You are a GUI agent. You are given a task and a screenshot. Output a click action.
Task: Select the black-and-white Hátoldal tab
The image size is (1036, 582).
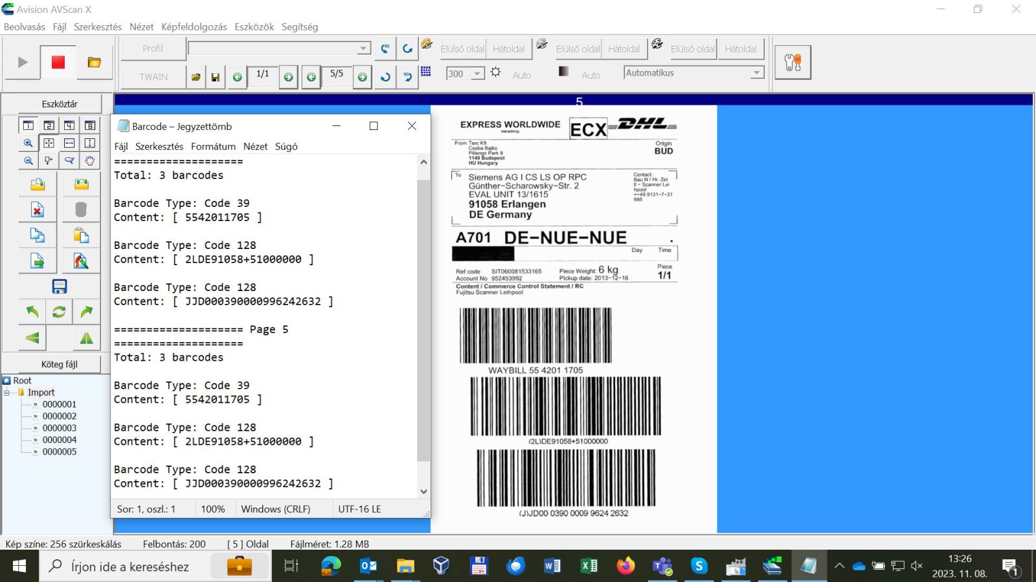740,48
